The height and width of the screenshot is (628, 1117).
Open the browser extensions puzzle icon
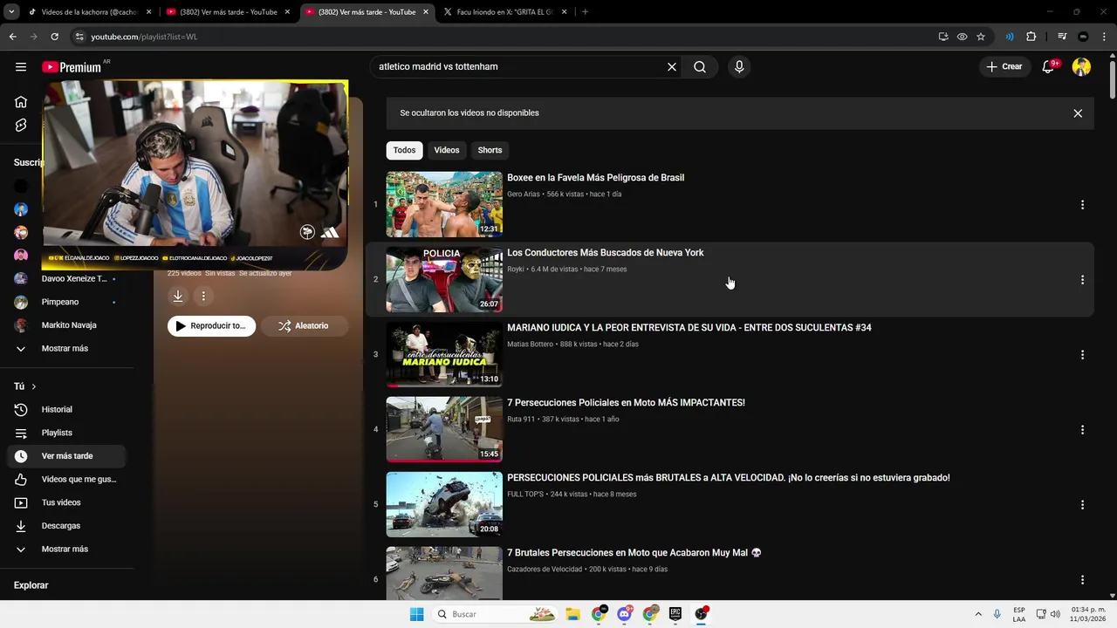[x=1031, y=37]
